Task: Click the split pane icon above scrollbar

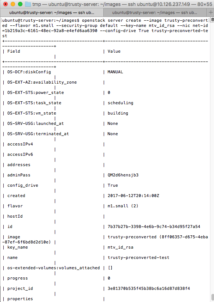Action: (213, 20)
